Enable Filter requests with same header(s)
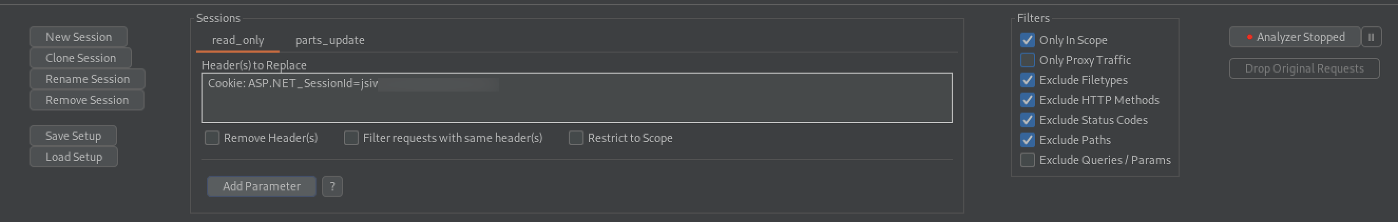 351,138
